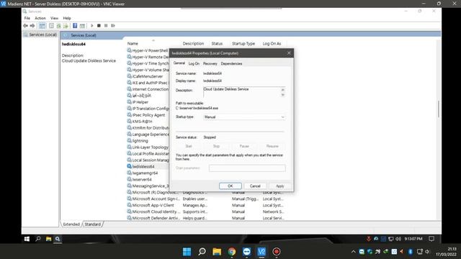This screenshot has width=461, height=259.
Task: Click the Start Service play icon
Action: click(91, 26)
